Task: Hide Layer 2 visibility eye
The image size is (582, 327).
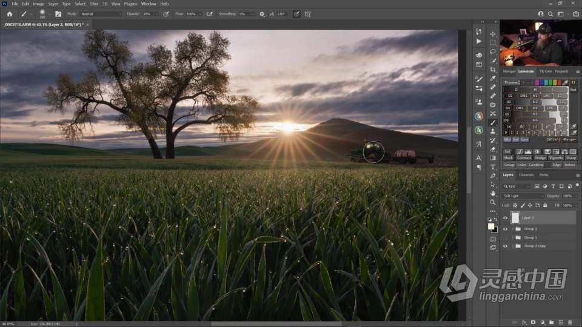Action: pos(505,218)
